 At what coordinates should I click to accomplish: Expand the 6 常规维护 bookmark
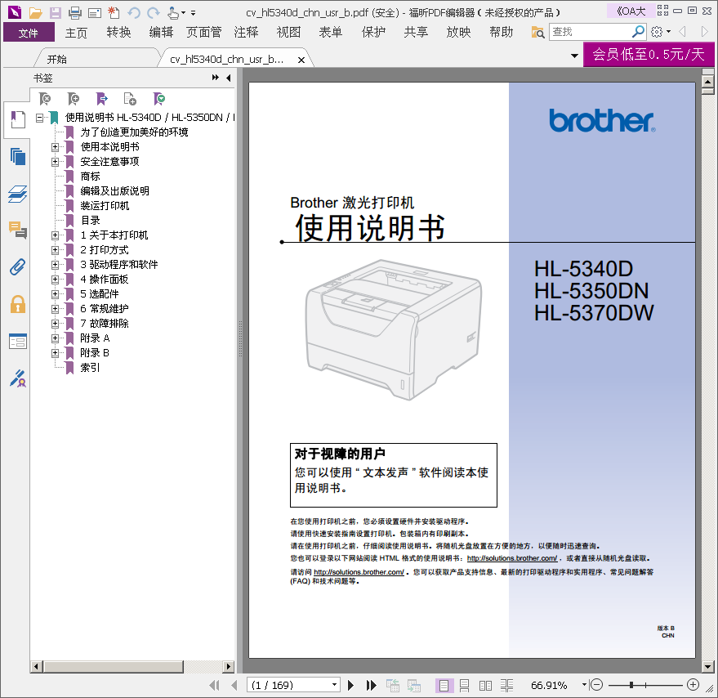pos(55,309)
